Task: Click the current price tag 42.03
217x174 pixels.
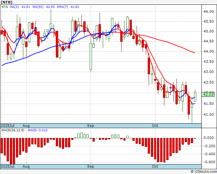Action: [208, 95]
